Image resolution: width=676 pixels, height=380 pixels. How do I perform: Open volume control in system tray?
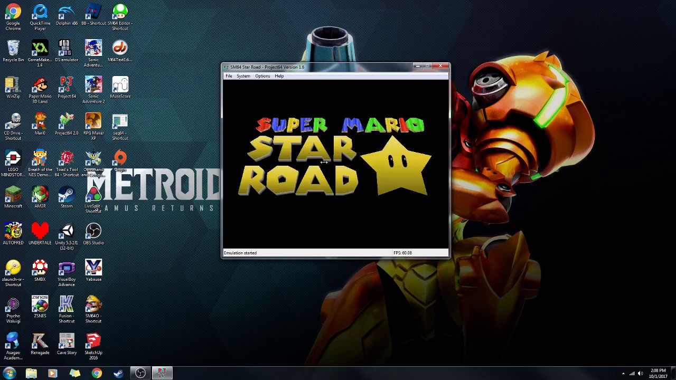[641, 374]
